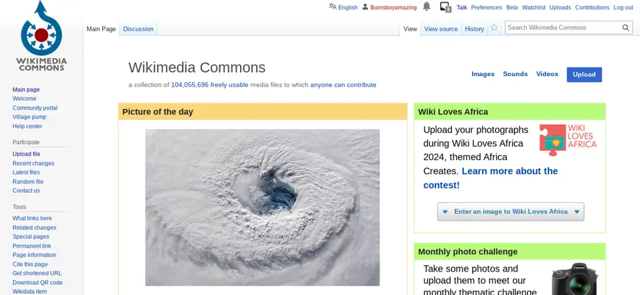
Task: Open Village pump
Action: [29, 117]
